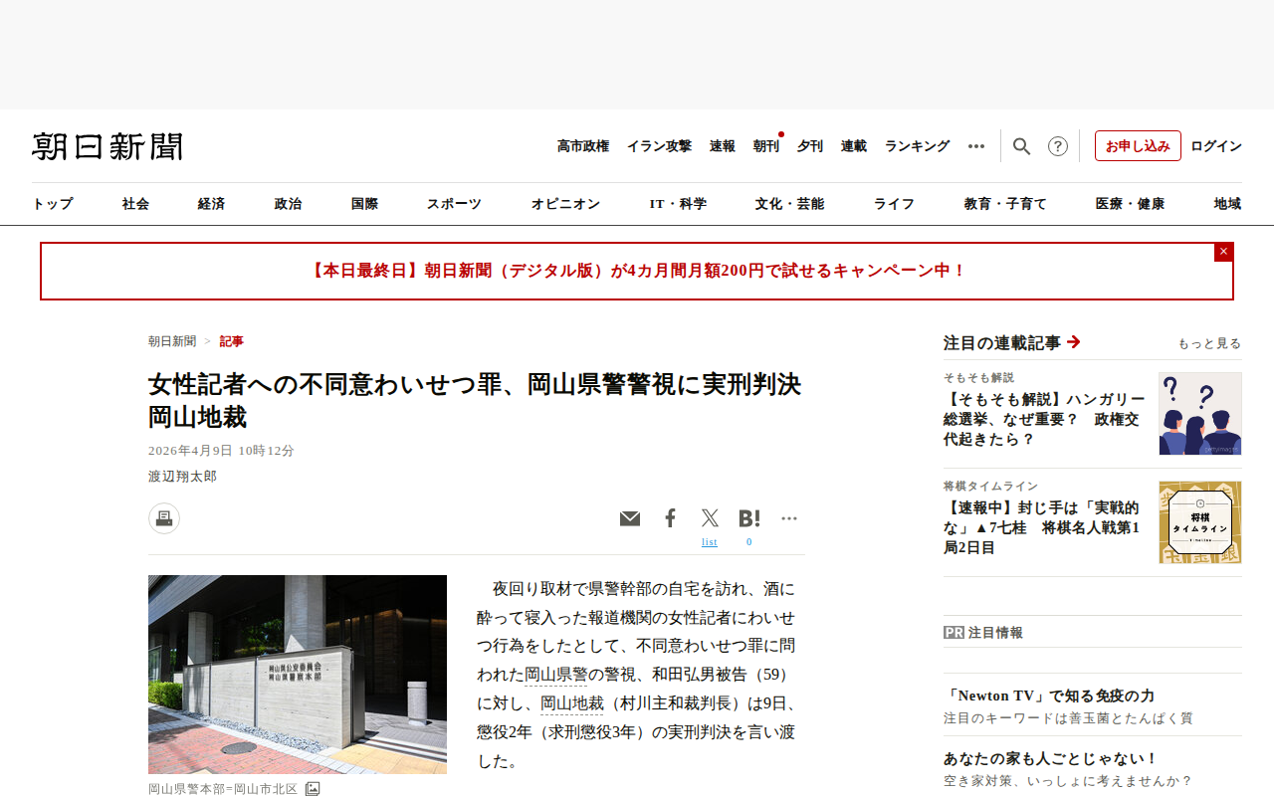
Task: Open the X post list link
Action: [x=710, y=542]
